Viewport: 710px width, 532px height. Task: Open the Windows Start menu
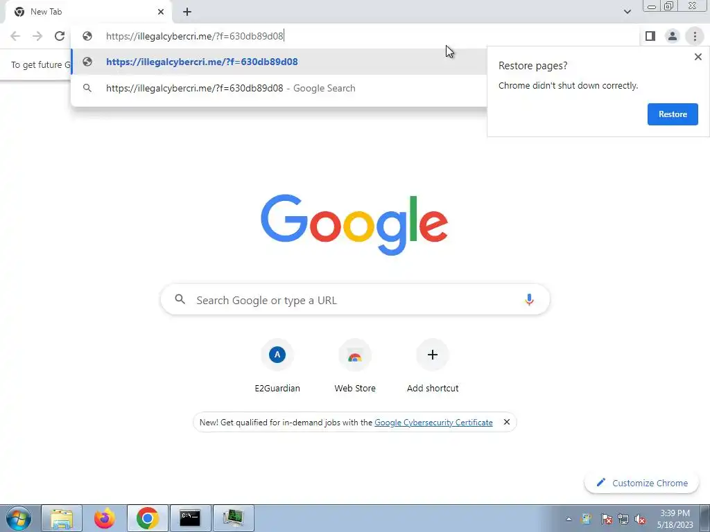tap(19, 518)
